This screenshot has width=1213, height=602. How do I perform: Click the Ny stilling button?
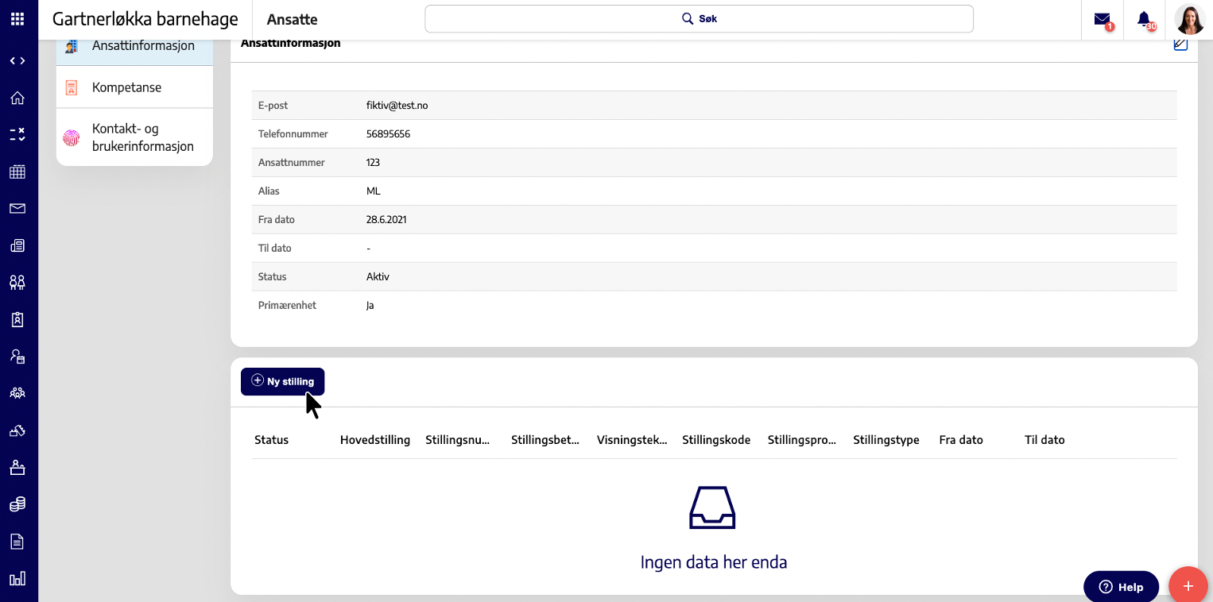coord(283,381)
